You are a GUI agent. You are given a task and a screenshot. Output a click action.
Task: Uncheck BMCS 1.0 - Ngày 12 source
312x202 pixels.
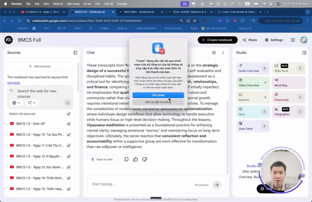(69, 156)
